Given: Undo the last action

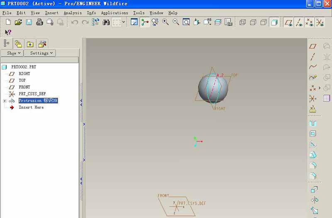Looking at the screenshot, I should pyautogui.click(x=75, y=22).
